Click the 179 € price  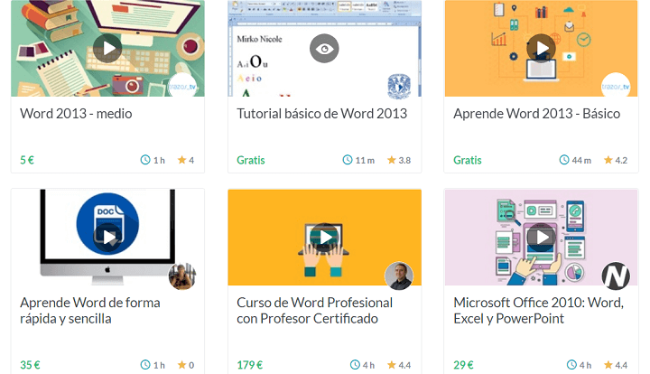[249, 365]
